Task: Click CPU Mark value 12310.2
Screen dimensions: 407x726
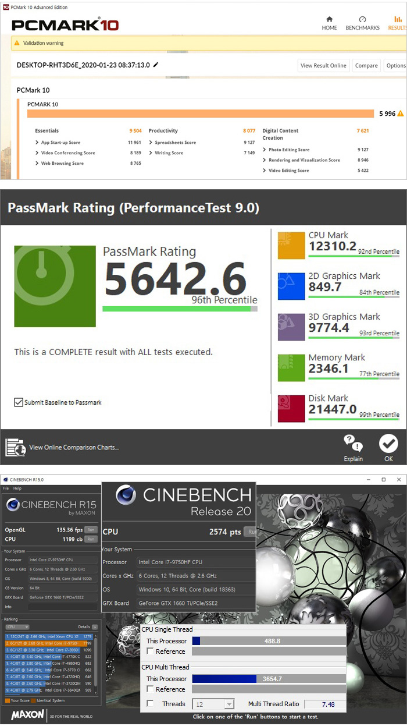Action: click(x=332, y=246)
